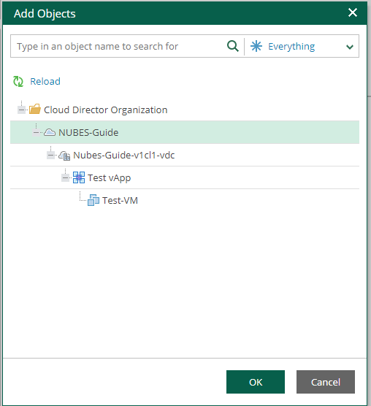The height and width of the screenshot is (406, 371).
Task: Click the blue asterisk Everything icon
Action: pyautogui.click(x=256, y=46)
